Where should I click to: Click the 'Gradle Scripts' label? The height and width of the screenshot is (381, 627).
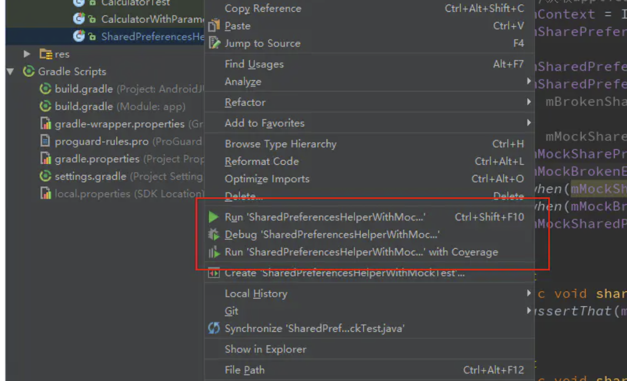point(72,71)
